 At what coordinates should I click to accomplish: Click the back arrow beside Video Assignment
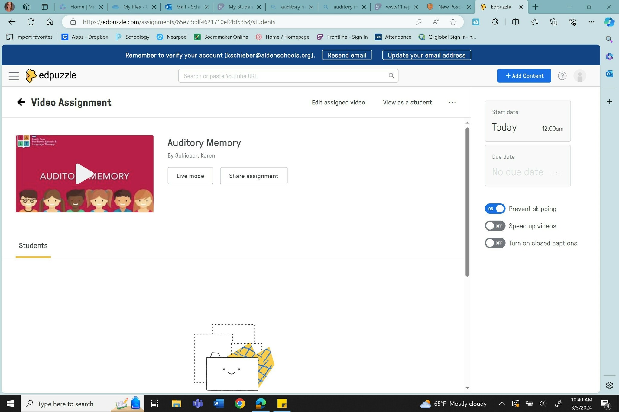21,102
